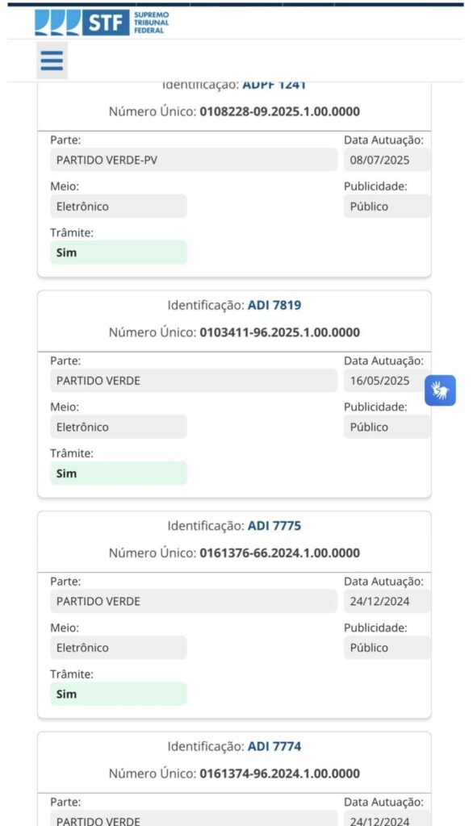Click the Meio Eletrônico field in ADI 7819 card

click(118, 427)
